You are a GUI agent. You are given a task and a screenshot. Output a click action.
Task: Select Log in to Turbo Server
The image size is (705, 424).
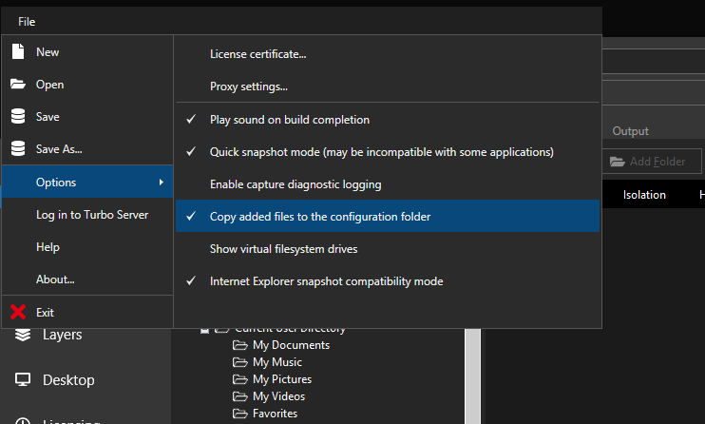pyautogui.click(x=92, y=215)
